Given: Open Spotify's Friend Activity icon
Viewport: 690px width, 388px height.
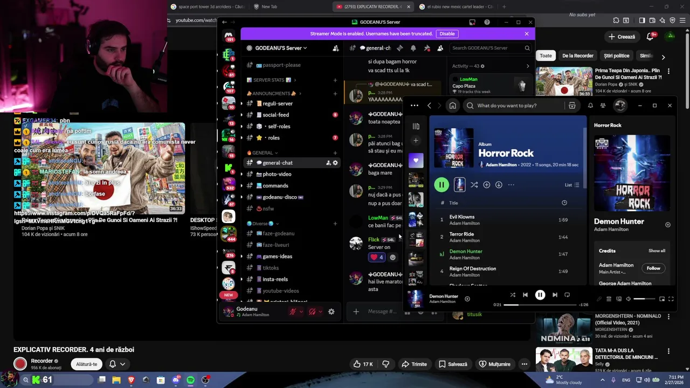Looking at the screenshot, I should tap(603, 106).
